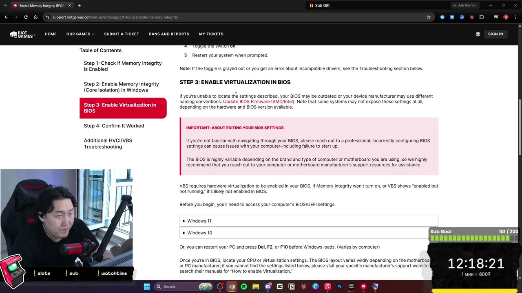View site information icon in address bar
Image resolution: width=522 pixels, height=293 pixels.
click(x=47, y=17)
